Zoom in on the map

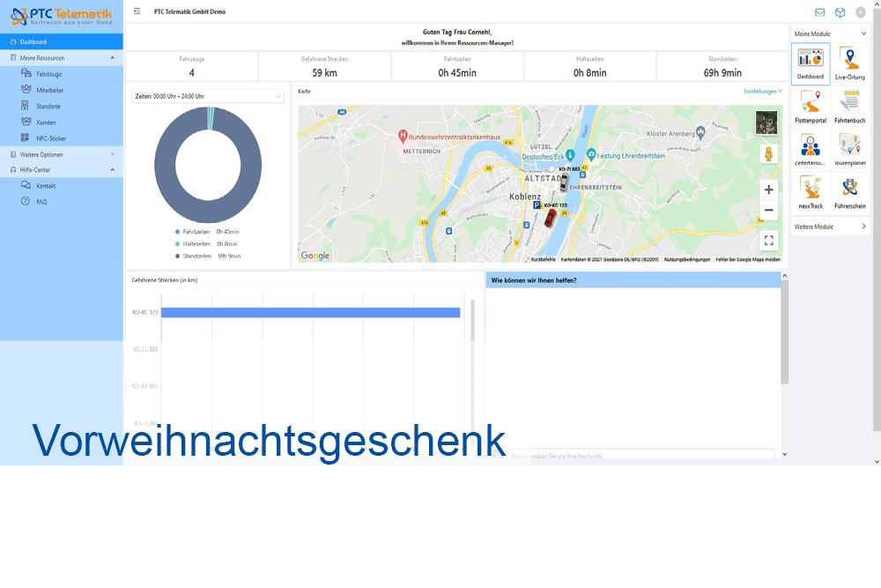tap(768, 190)
